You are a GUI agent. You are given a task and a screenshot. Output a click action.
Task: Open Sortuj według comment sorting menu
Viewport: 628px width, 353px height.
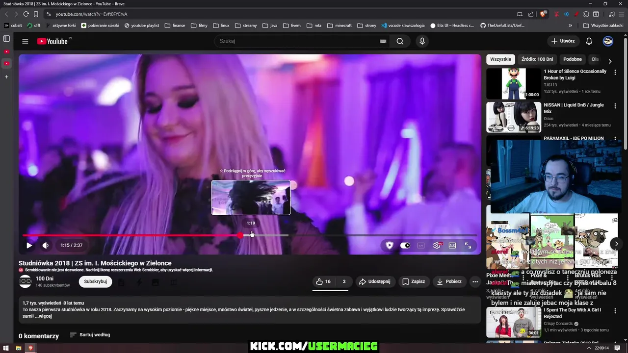coord(90,335)
